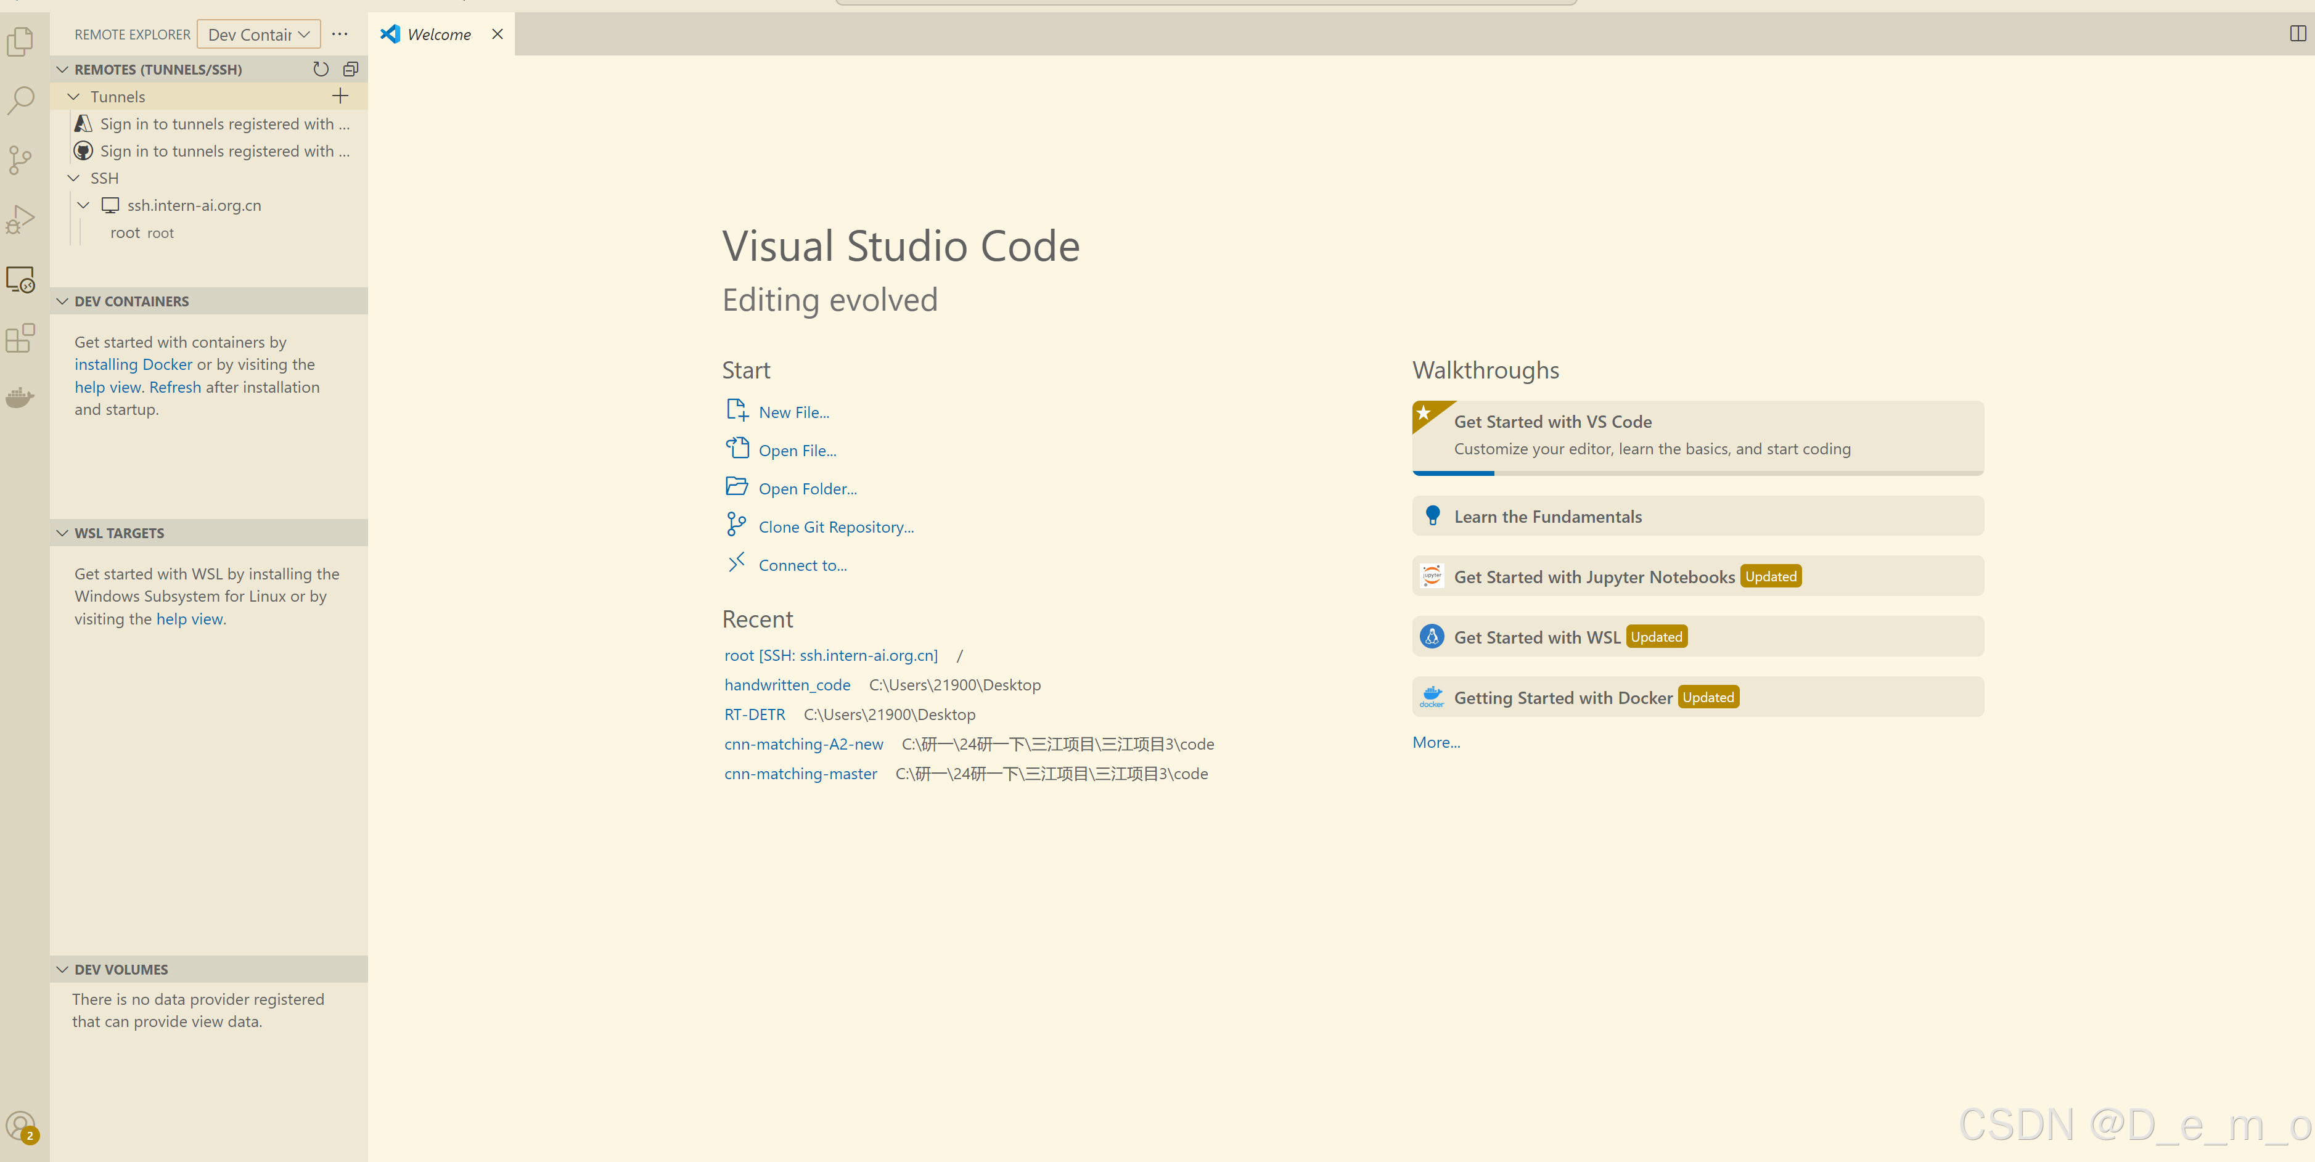Image resolution: width=2315 pixels, height=1162 pixels.
Task: Click the installing Docker link
Action: pyautogui.click(x=133, y=364)
